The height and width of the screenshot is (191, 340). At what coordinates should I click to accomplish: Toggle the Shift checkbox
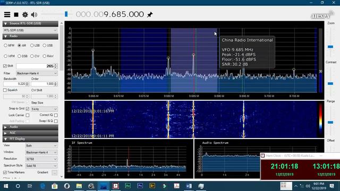click(x=5, y=66)
